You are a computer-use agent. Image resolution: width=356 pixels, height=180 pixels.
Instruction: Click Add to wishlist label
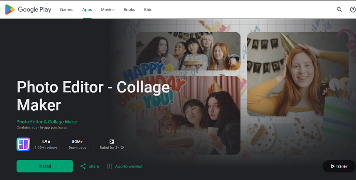[x=129, y=166]
